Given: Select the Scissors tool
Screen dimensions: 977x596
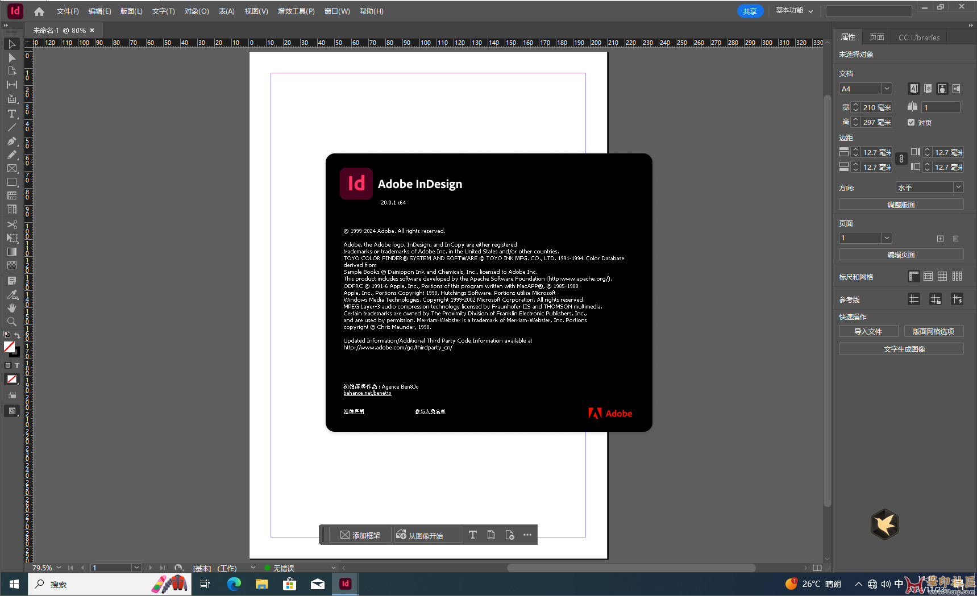Looking at the screenshot, I should (12, 224).
